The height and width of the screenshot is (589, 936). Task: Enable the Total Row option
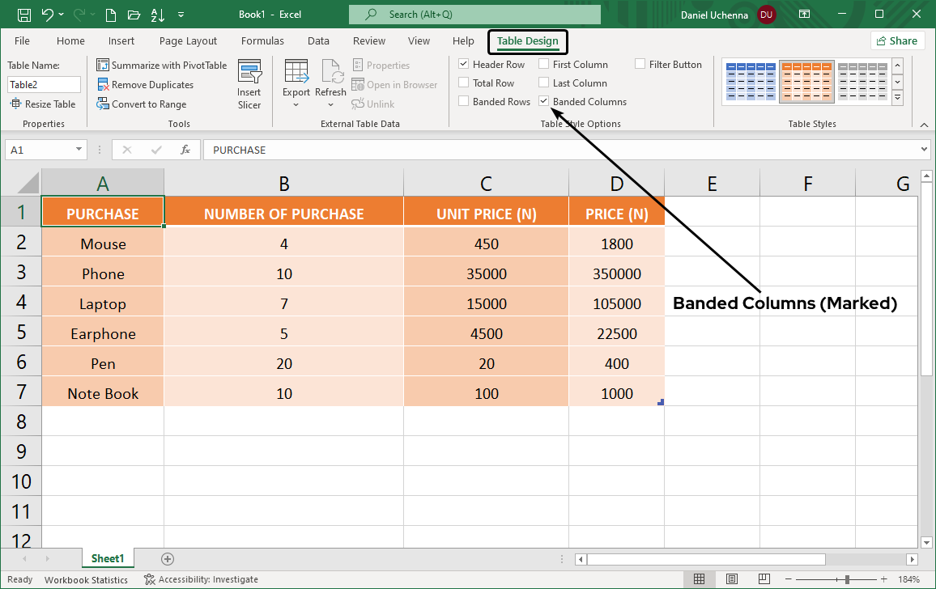coord(464,83)
